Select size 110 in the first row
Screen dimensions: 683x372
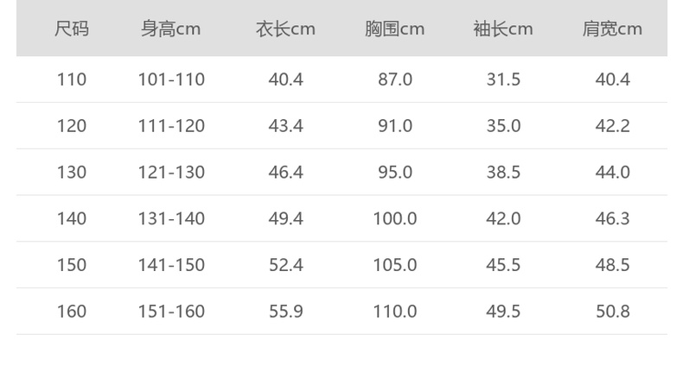coord(72,79)
